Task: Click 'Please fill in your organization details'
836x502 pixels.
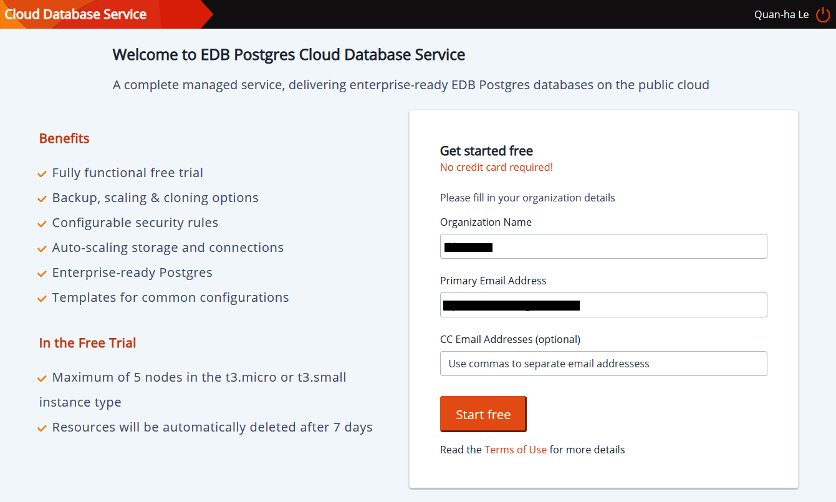Action: (x=527, y=198)
